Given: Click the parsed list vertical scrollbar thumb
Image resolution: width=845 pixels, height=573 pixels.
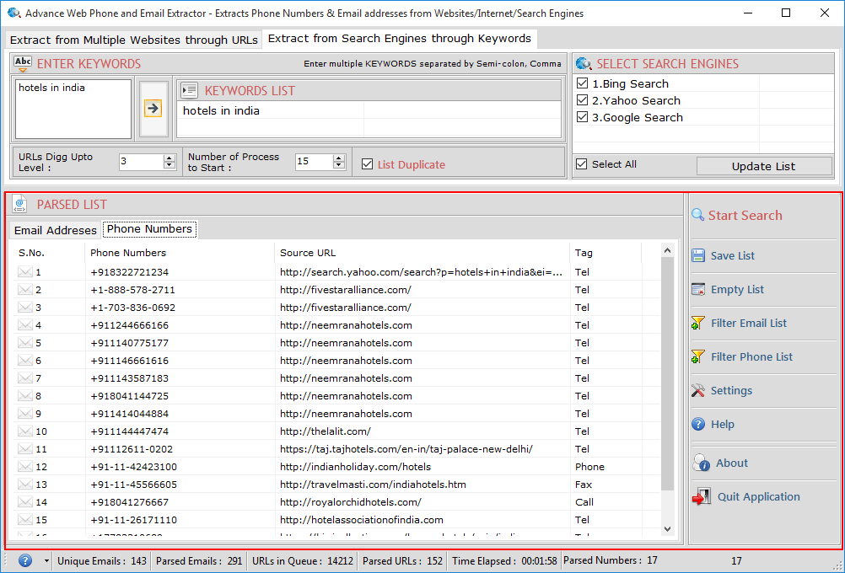Looking at the screenshot, I should 667,374.
